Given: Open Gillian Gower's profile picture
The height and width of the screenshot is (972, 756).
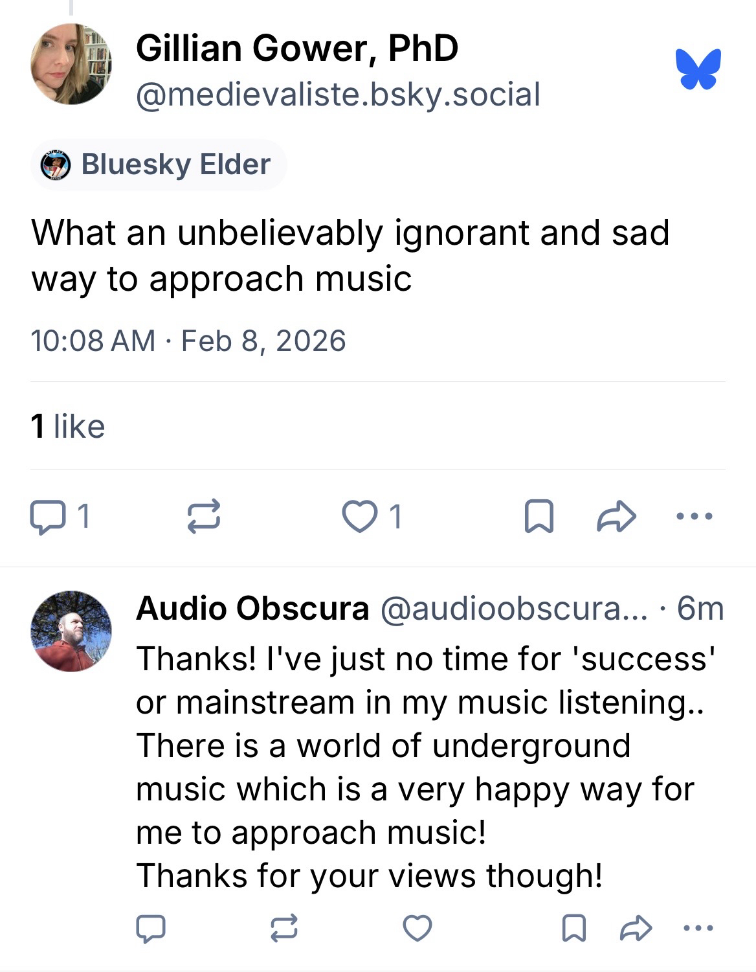Looking at the screenshot, I should click(x=71, y=64).
